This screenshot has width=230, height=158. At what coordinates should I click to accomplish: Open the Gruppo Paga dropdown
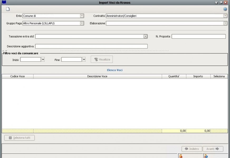click(x=82, y=23)
